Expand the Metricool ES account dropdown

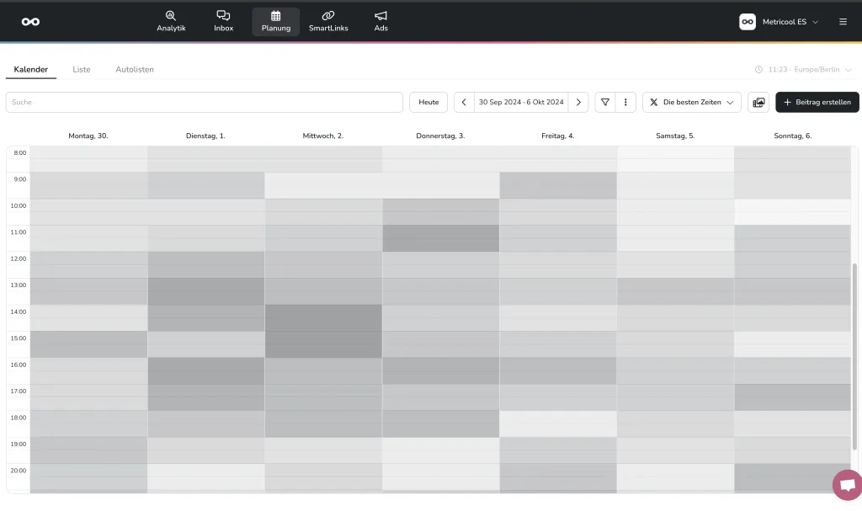pyautogui.click(x=779, y=21)
